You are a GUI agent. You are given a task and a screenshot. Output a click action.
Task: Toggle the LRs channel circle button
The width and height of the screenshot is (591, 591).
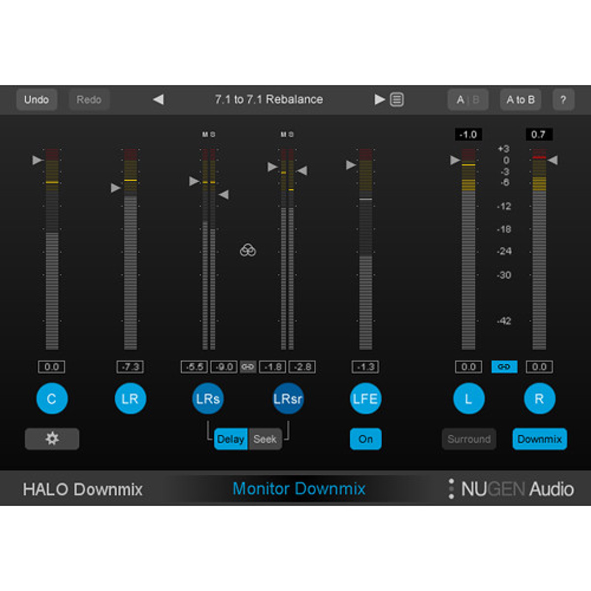click(208, 398)
